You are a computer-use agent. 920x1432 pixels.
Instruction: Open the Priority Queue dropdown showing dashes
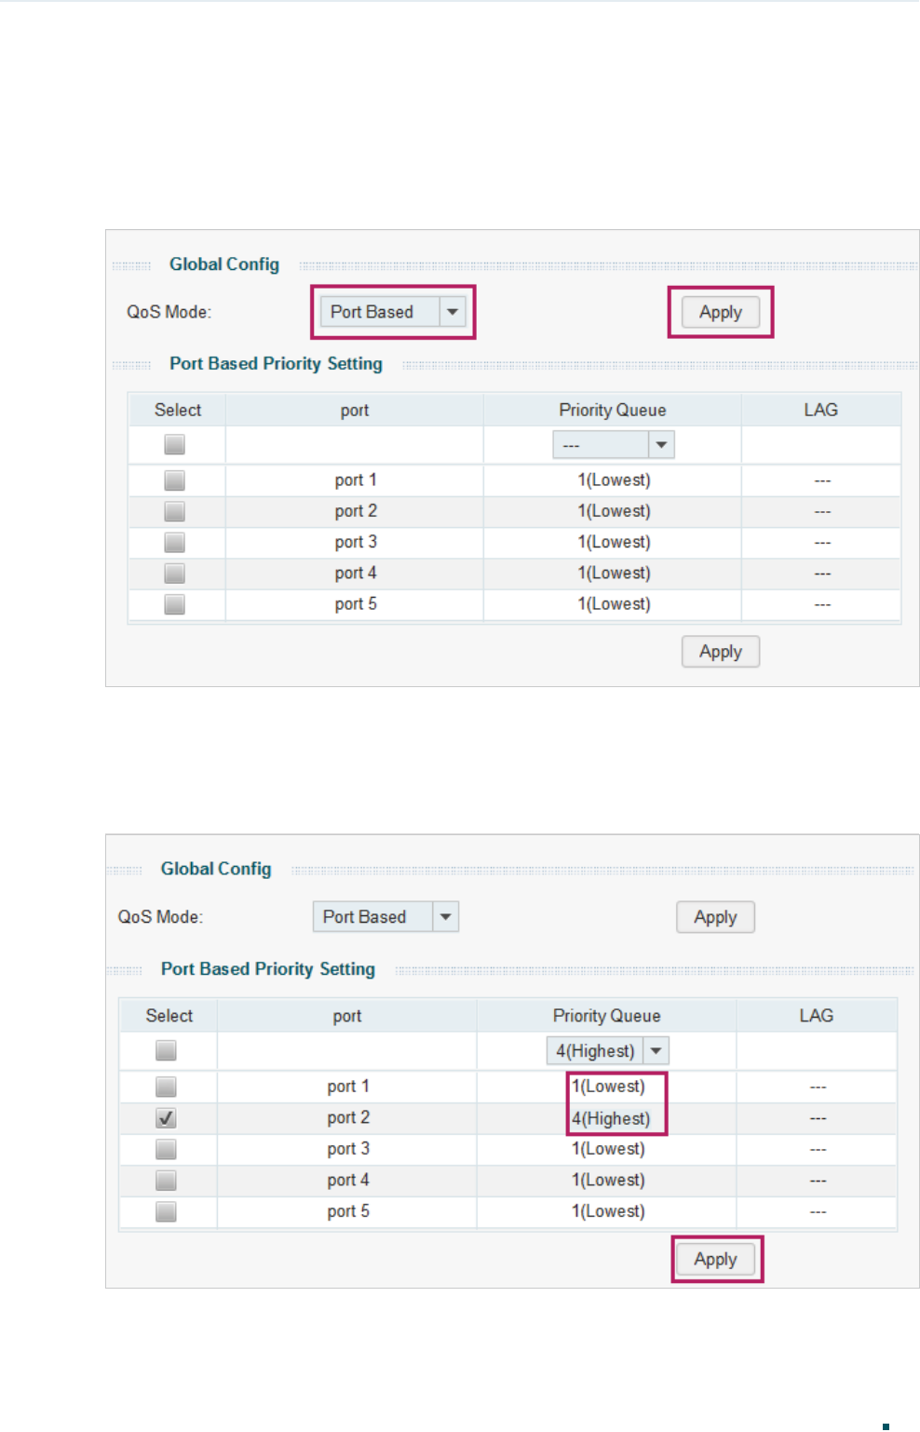coord(613,445)
